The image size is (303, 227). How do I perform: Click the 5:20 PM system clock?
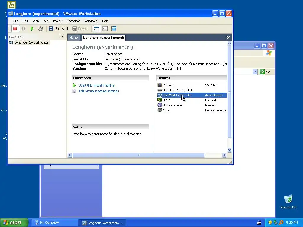point(292,223)
